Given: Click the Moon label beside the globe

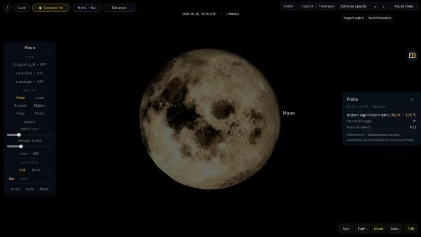Looking at the screenshot, I should (x=289, y=113).
